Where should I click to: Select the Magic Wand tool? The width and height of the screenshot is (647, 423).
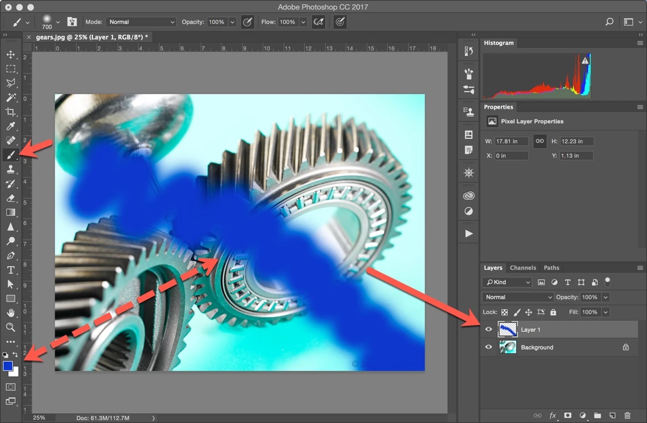point(11,98)
